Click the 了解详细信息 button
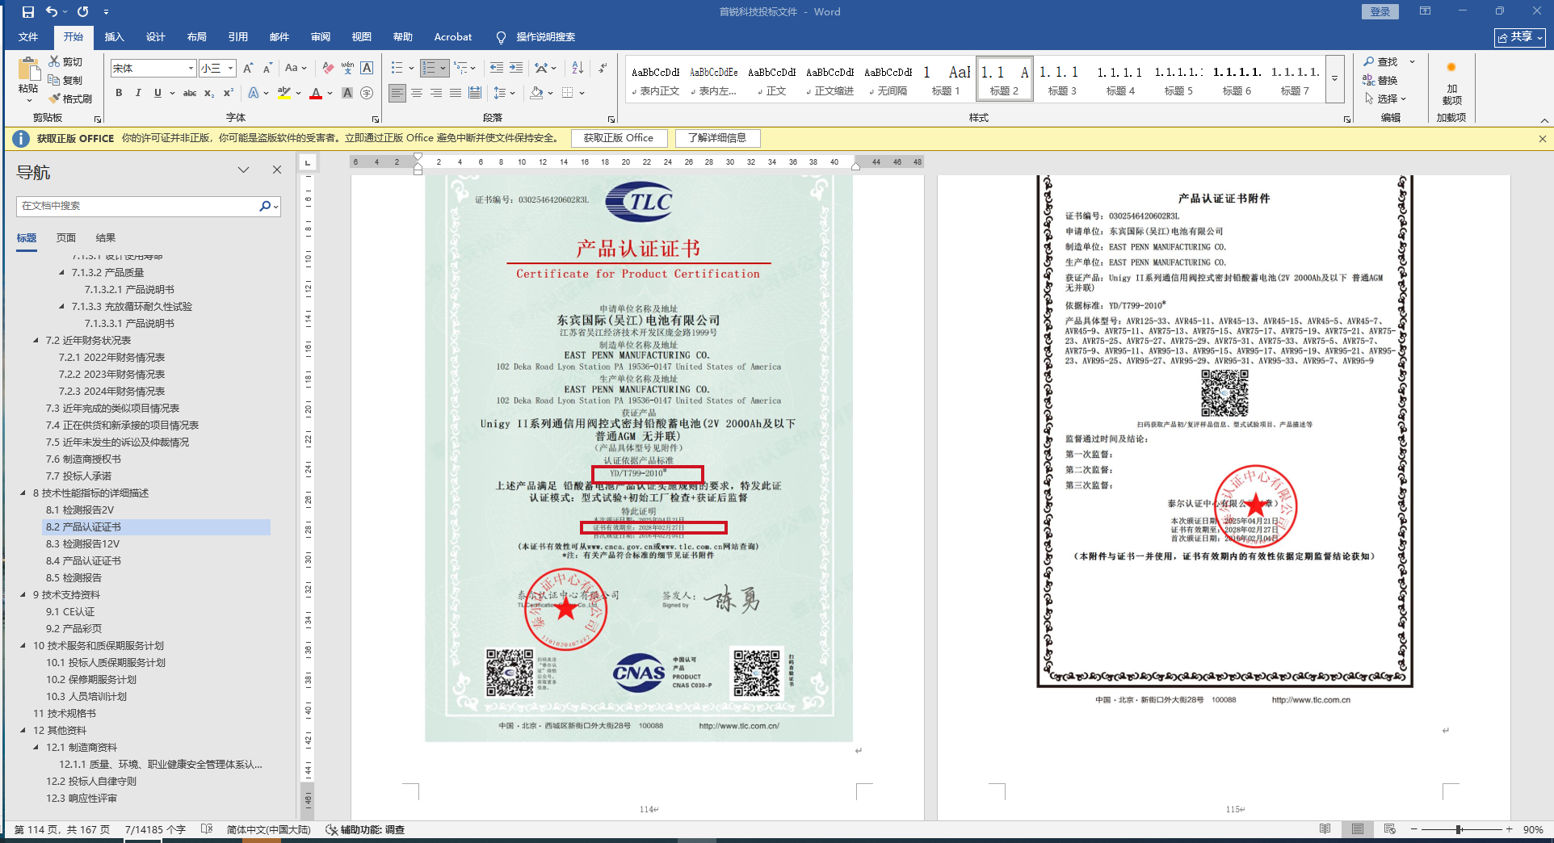Screen dimensions: 1554x843 click(717, 138)
